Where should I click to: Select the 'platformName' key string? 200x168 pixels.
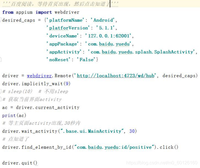coord(65,20)
